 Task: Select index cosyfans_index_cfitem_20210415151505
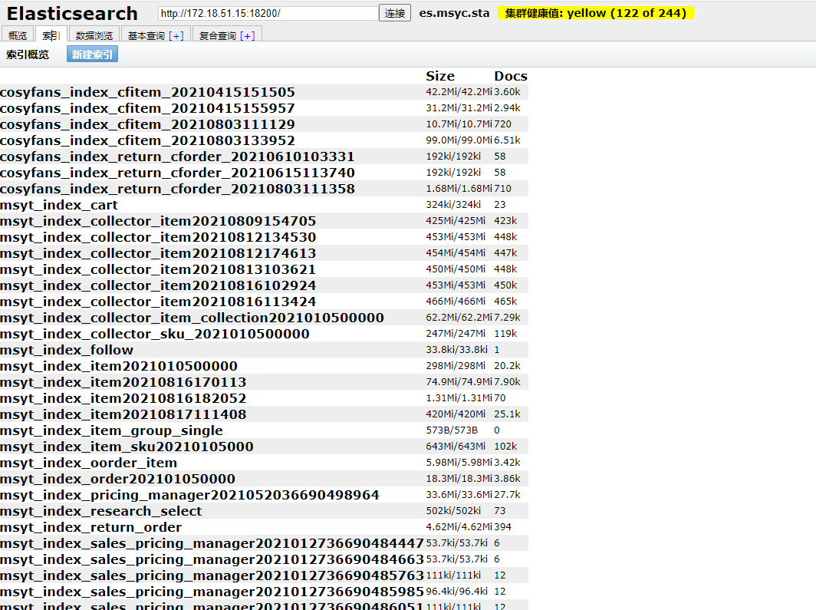point(147,92)
